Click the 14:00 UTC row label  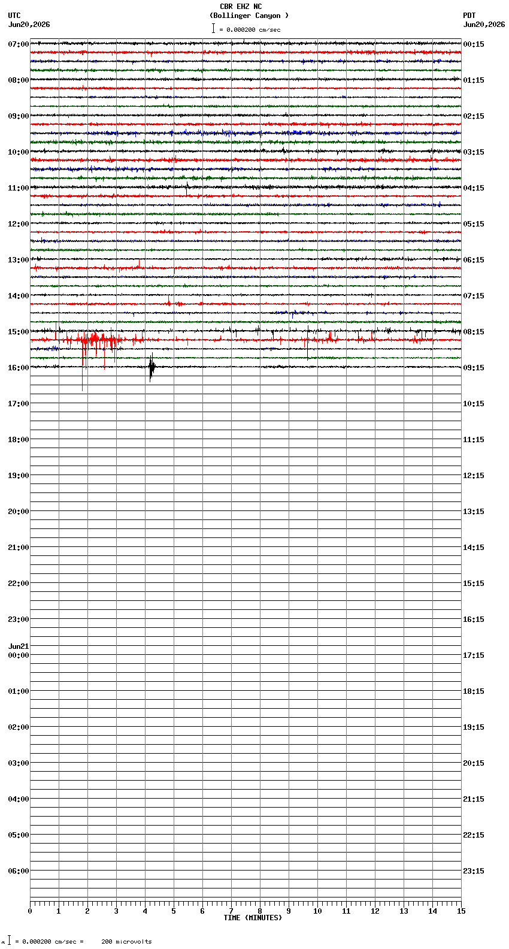click(x=19, y=296)
